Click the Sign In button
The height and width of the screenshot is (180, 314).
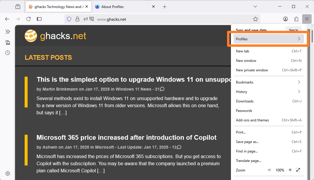coord(294,30)
